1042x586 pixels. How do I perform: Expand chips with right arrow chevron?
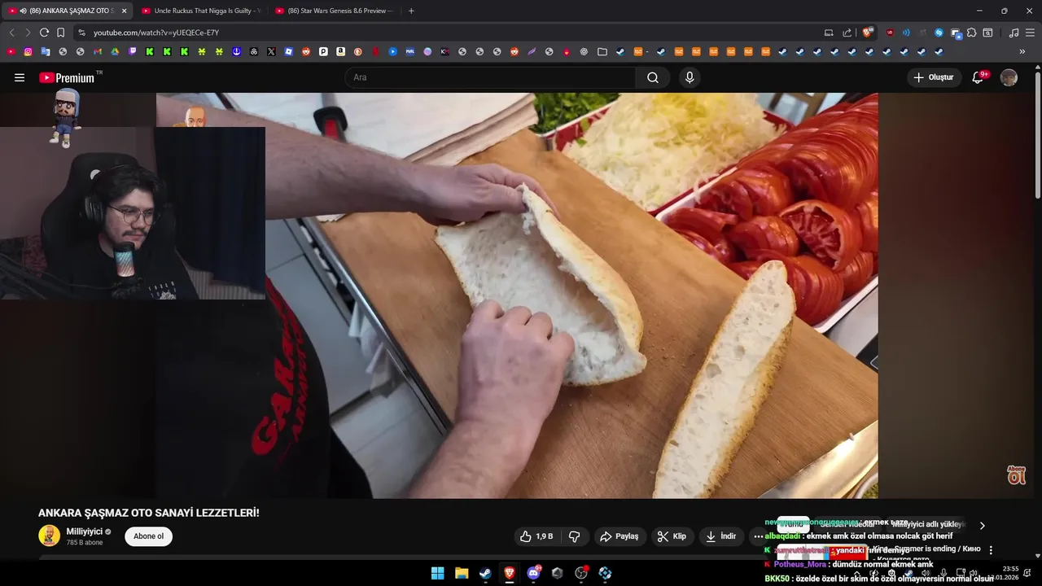pyautogui.click(x=982, y=526)
